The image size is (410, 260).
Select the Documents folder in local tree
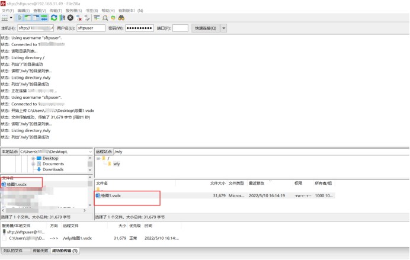coord(53,164)
